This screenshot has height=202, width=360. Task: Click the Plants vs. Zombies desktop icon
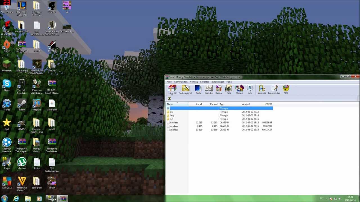(x=37, y=87)
